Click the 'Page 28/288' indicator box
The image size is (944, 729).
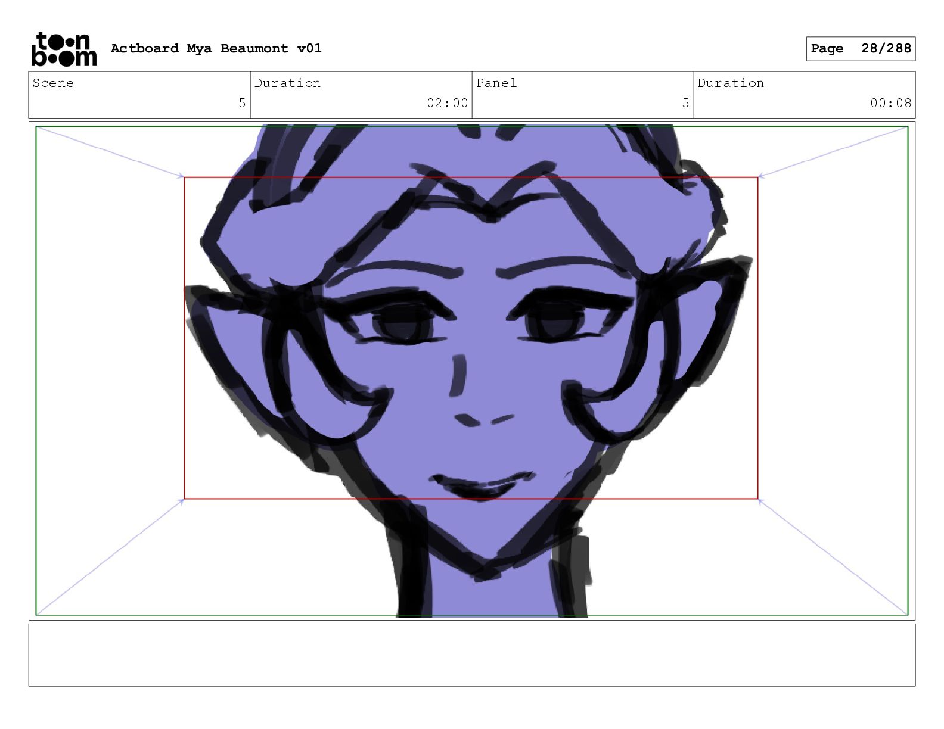pyautogui.click(x=861, y=49)
